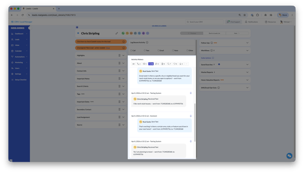Viewport: 304px width, 173px height.
Task: Open the browser extensions puzzle icon
Action: [257, 15]
